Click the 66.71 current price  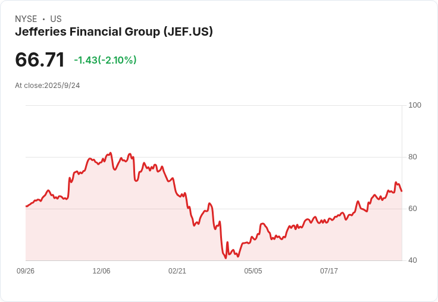pos(40,59)
